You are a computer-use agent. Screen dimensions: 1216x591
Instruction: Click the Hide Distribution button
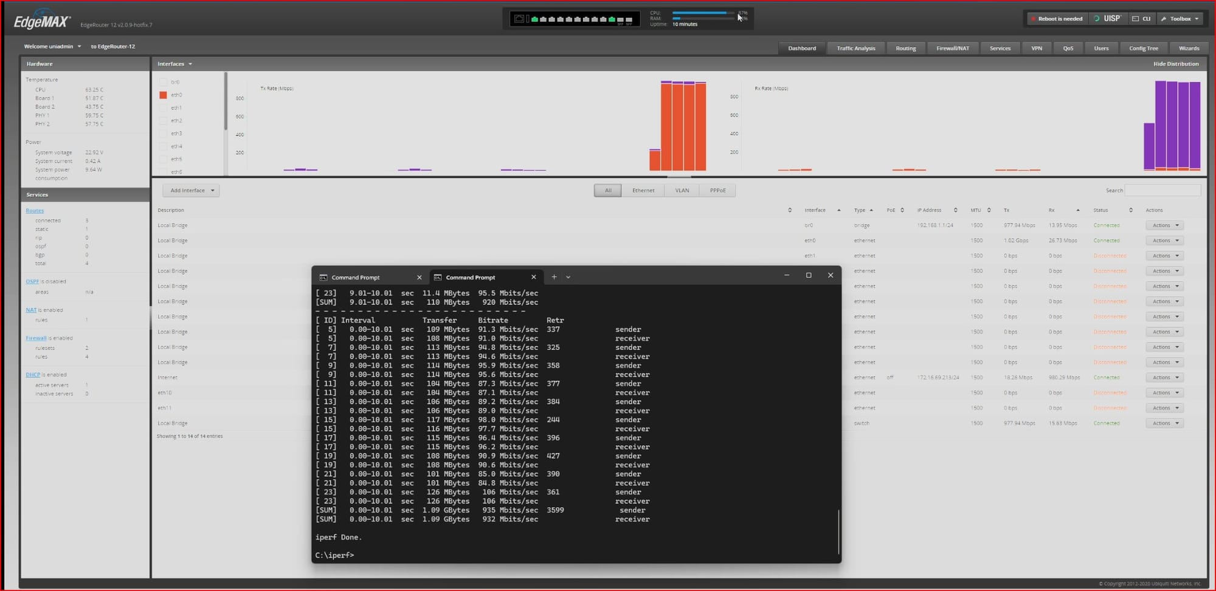coord(1175,63)
